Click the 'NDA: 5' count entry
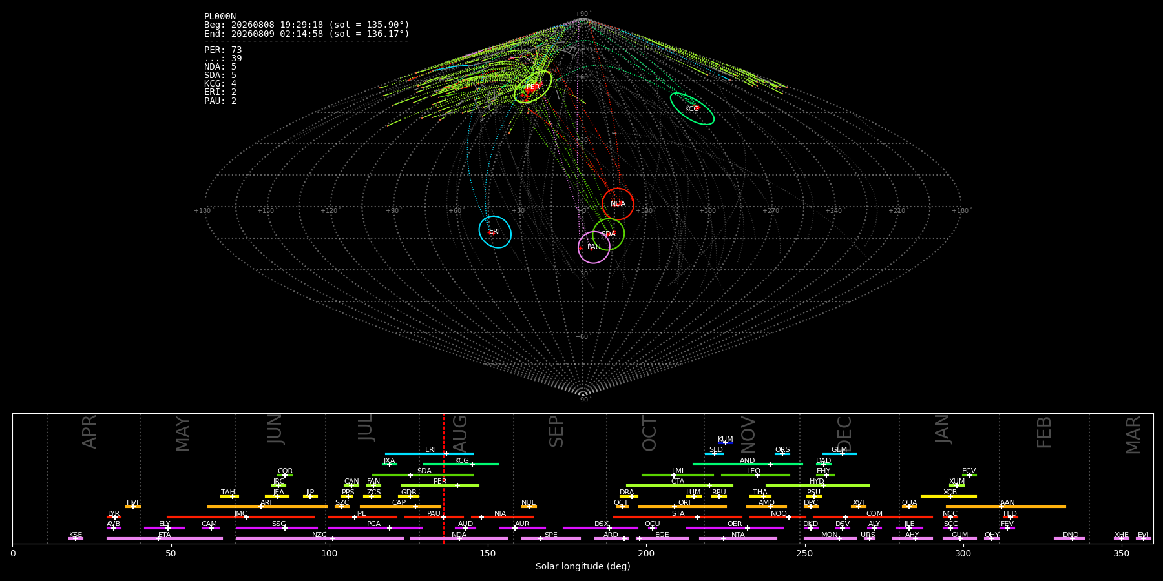 (220, 66)
